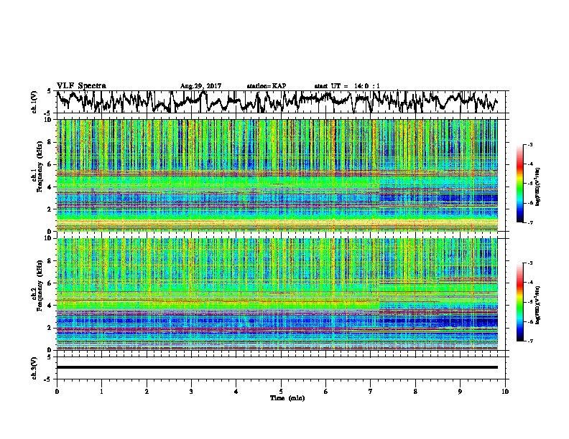Viewport: 569px width, 439px height.
Task: Click the "-3" label on ch.1 color bar
Action: click(529, 145)
